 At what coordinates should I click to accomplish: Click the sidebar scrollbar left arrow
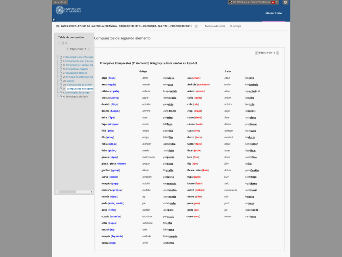57,192
